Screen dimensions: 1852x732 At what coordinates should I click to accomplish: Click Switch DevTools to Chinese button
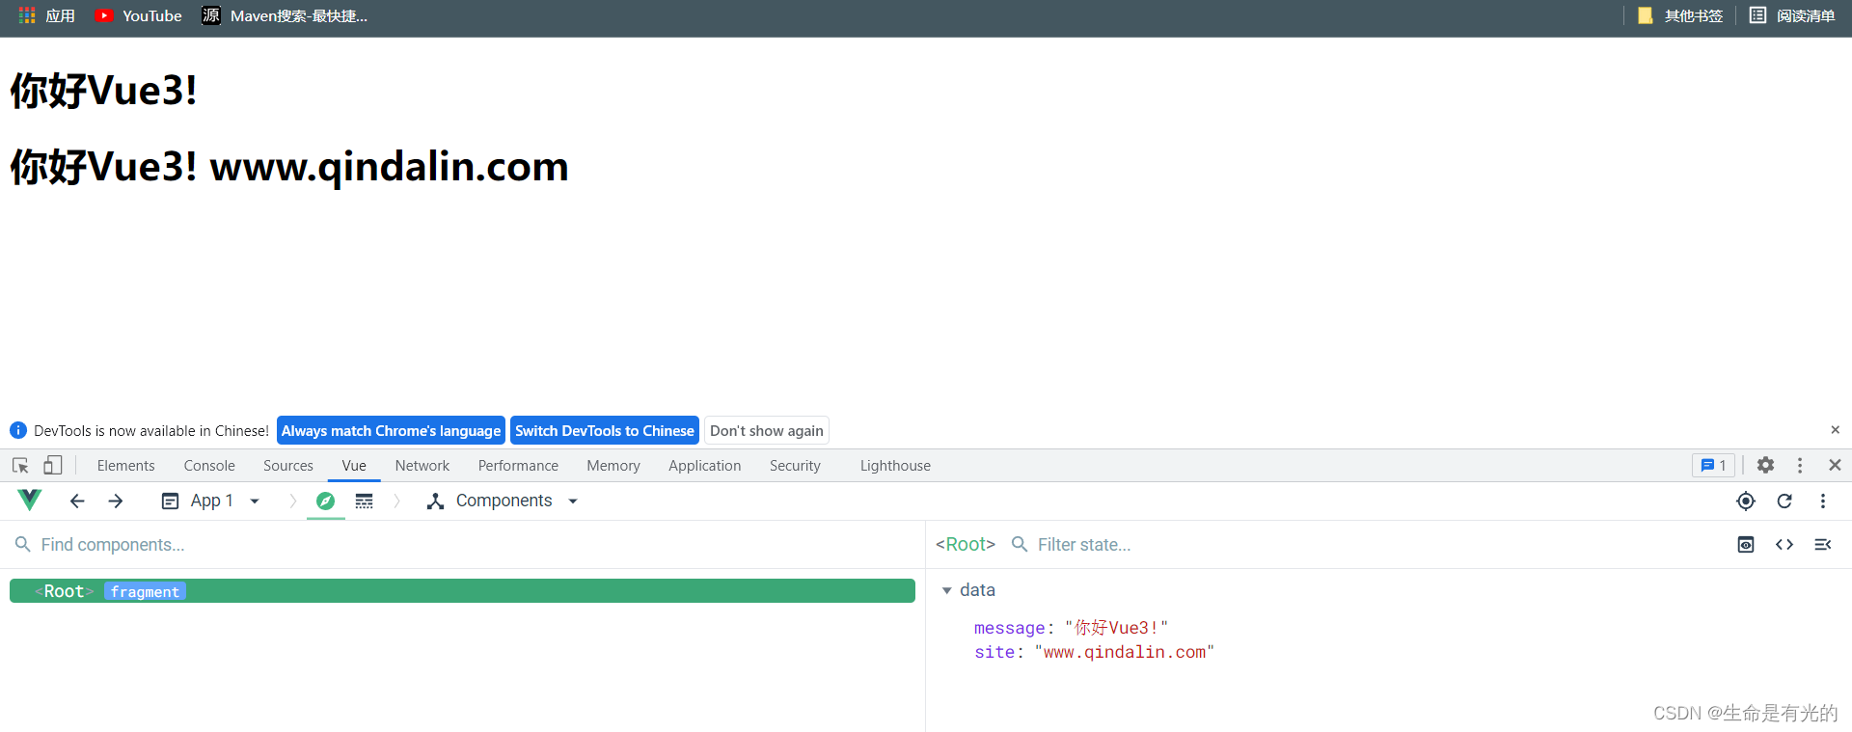pyautogui.click(x=604, y=430)
